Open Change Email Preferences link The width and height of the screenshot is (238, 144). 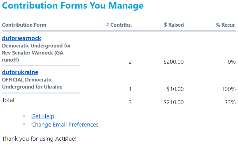coord(65,125)
